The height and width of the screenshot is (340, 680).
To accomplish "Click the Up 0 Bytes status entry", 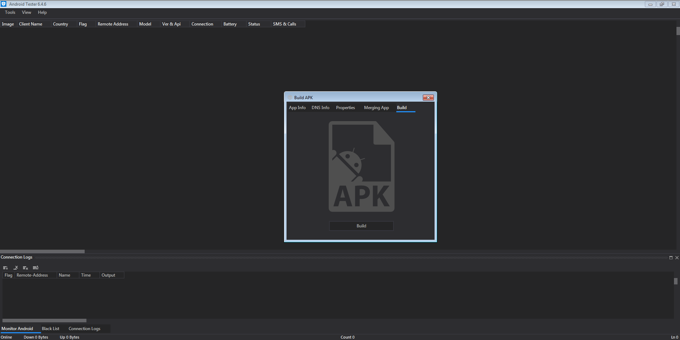I will tap(69, 337).
